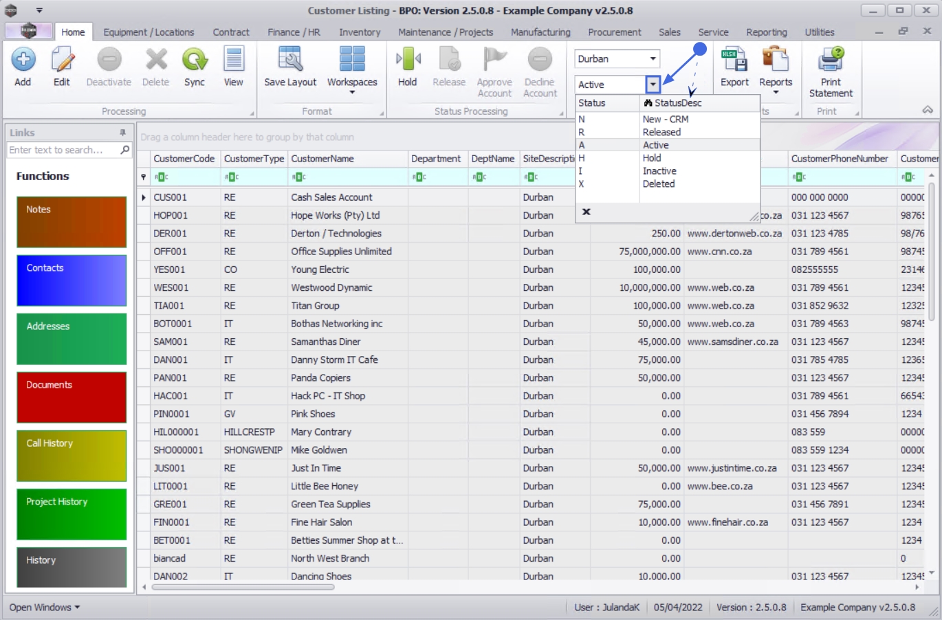This screenshot has width=942, height=620.
Task: Open the Durban site dropdown
Action: click(653, 59)
